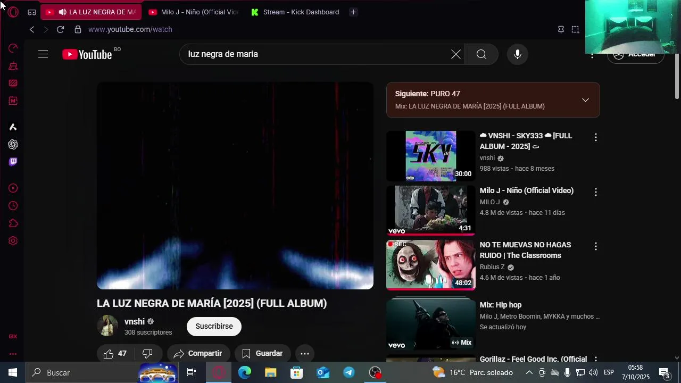Viewport: 681px width, 383px height.
Task: Open the Milo J - Niño thumbnail
Action: point(431,210)
